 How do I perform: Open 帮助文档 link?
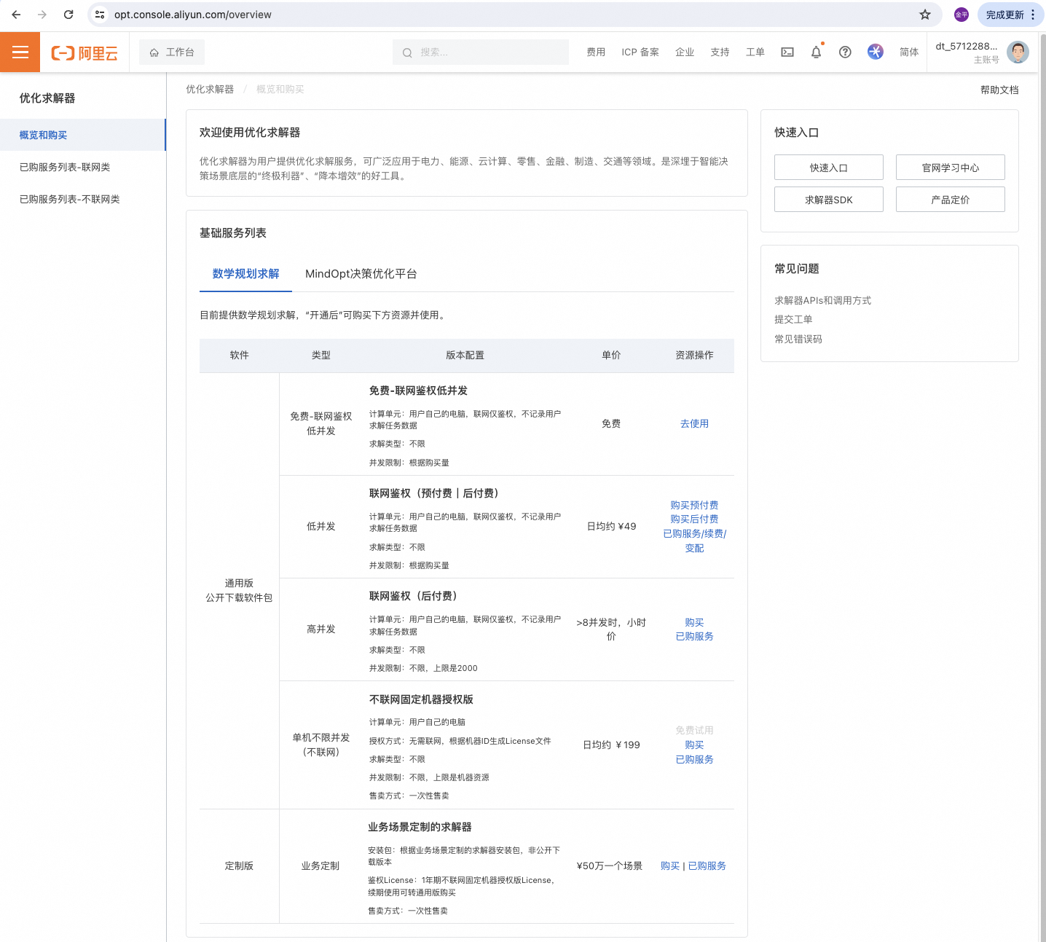point(999,90)
